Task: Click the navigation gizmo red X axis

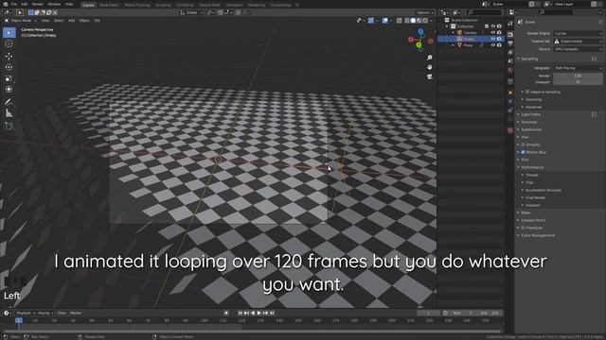Action: (411, 40)
